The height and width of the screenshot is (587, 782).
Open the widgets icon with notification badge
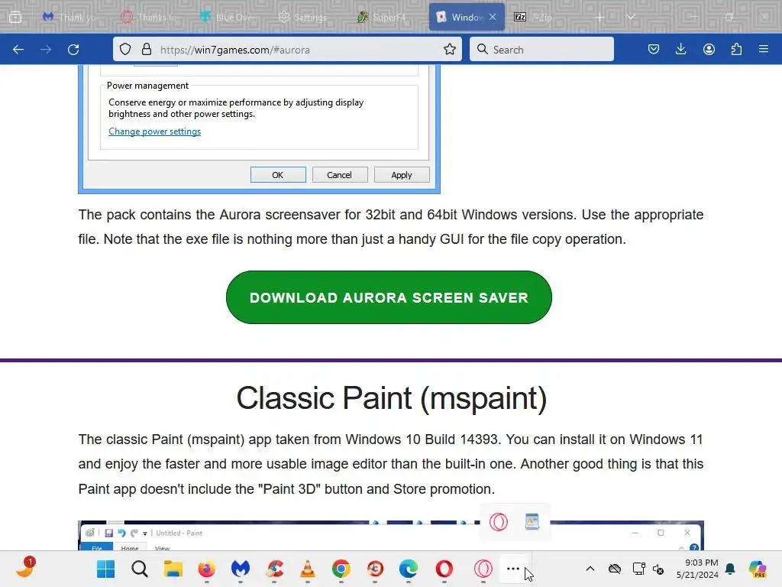[25, 569]
